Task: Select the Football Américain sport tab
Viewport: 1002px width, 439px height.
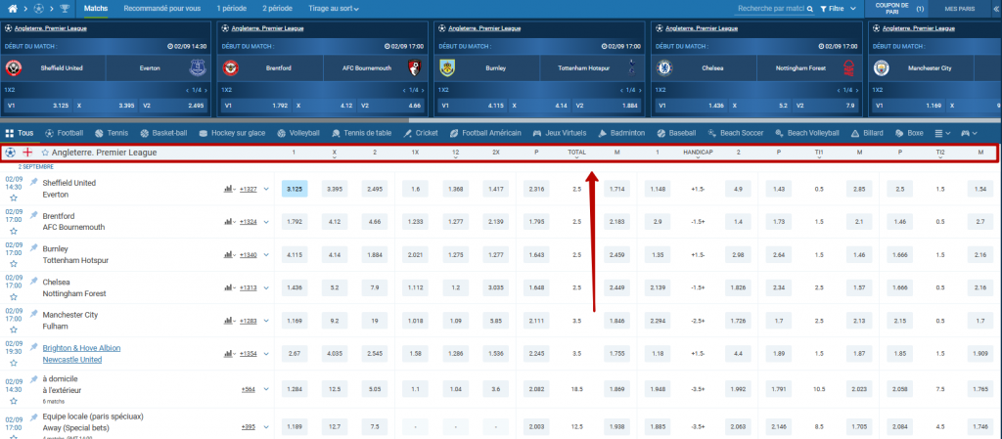Action: tap(485, 133)
